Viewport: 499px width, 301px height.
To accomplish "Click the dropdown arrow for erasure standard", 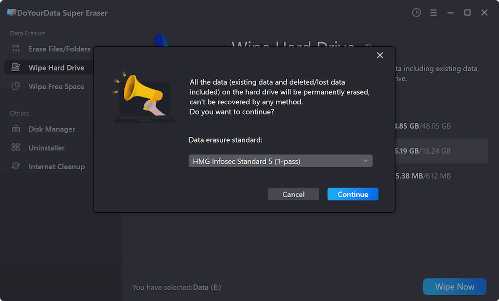I will pyautogui.click(x=366, y=161).
